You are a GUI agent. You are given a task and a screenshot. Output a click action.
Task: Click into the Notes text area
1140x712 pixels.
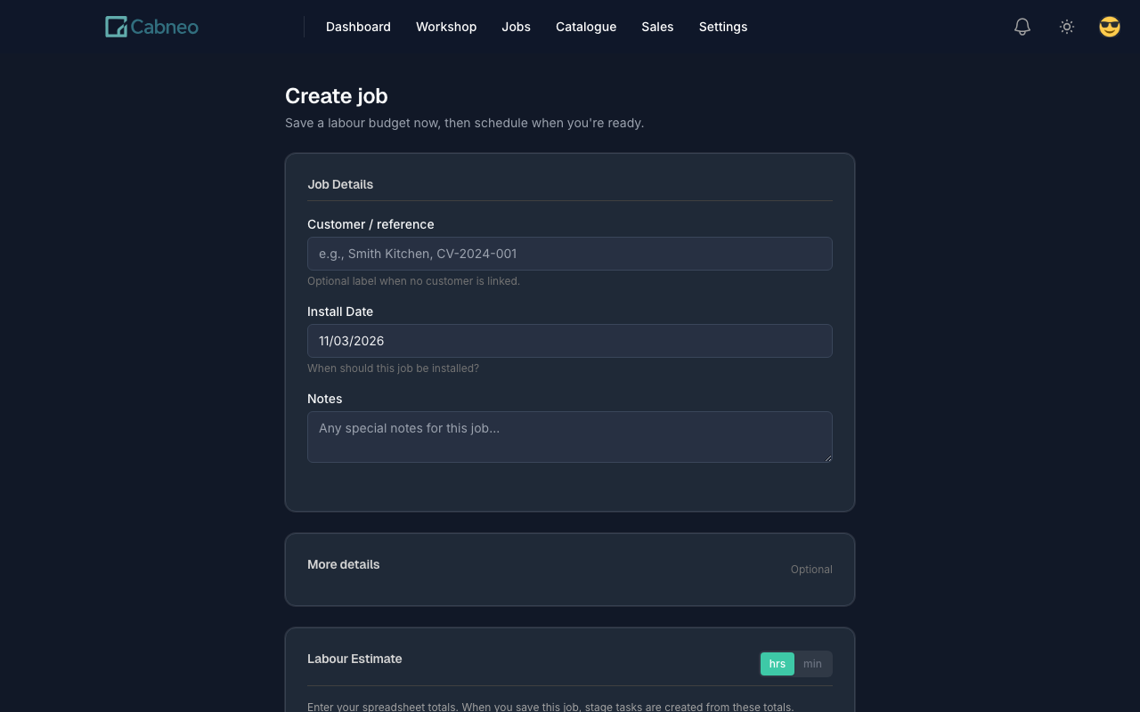click(570, 437)
